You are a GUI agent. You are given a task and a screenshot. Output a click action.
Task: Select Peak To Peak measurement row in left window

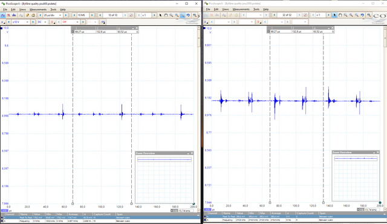[100, 217]
